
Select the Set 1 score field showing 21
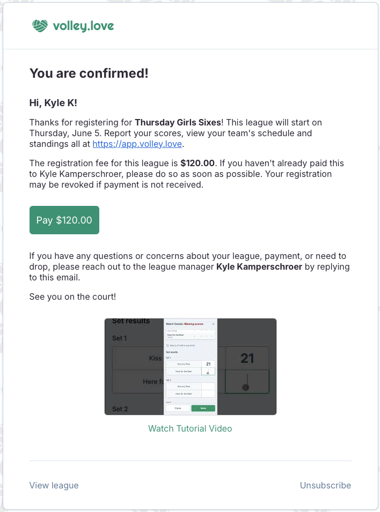tap(208, 364)
